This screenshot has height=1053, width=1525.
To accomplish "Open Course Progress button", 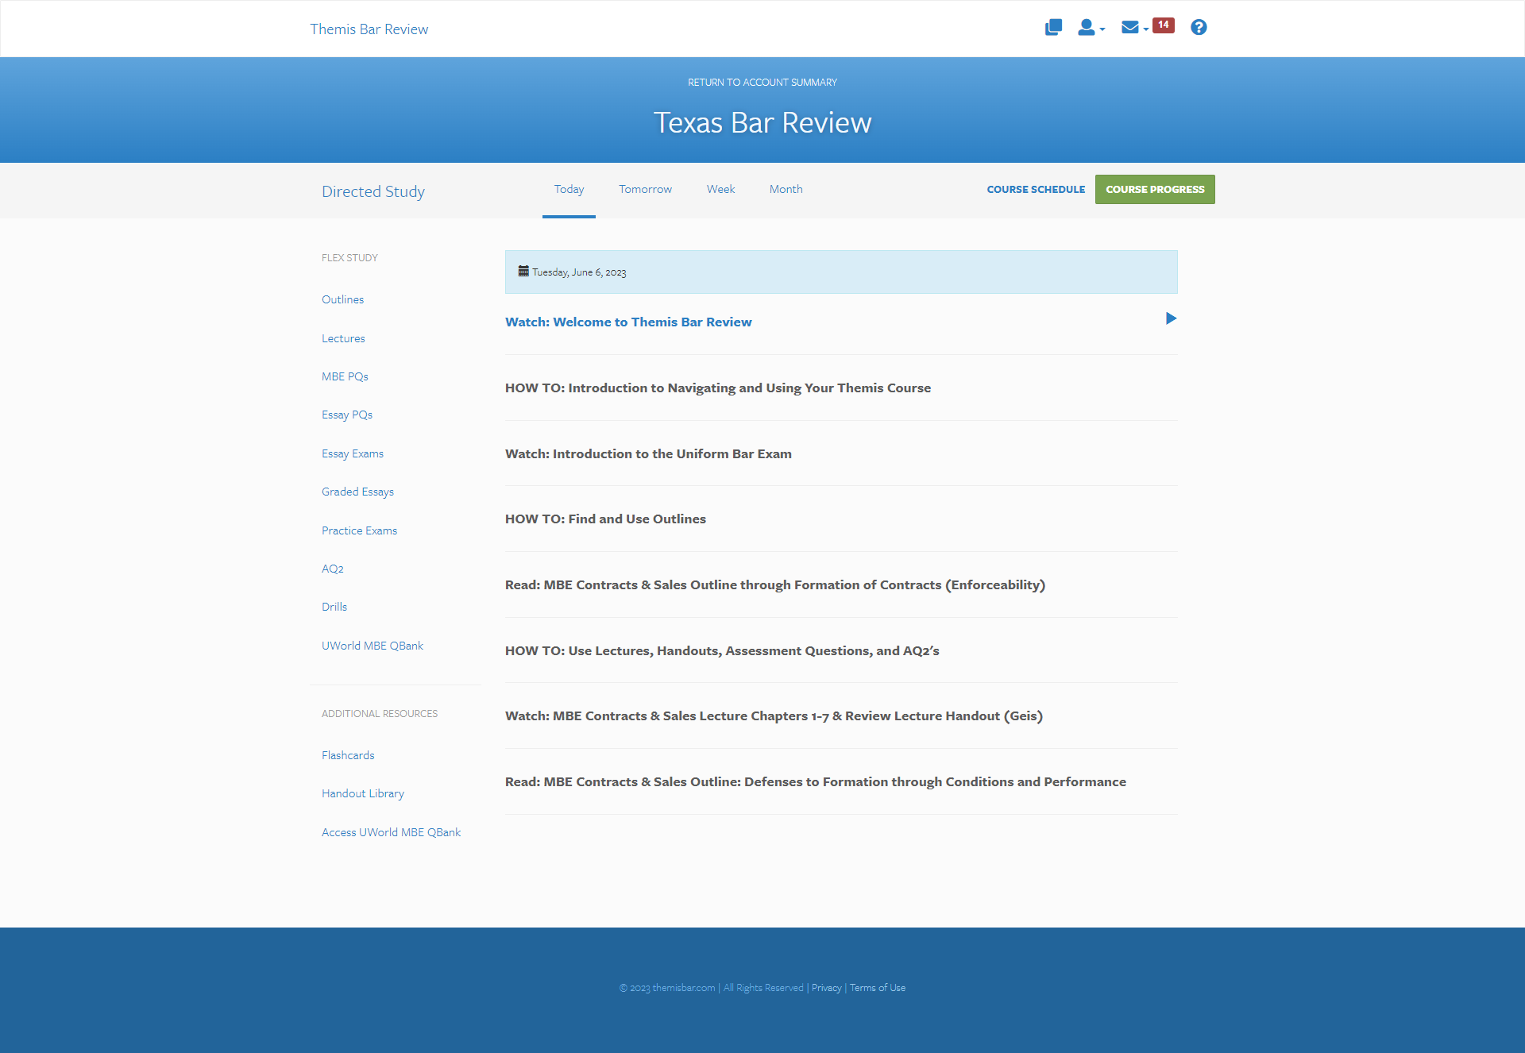I will [1154, 189].
